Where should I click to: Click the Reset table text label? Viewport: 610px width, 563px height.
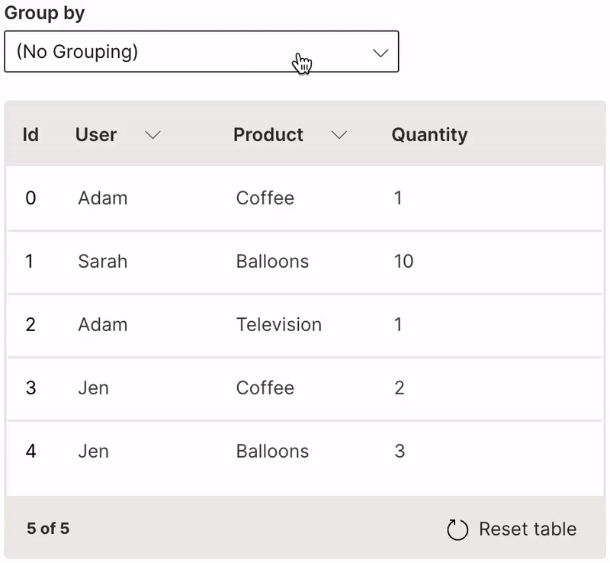(528, 529)
